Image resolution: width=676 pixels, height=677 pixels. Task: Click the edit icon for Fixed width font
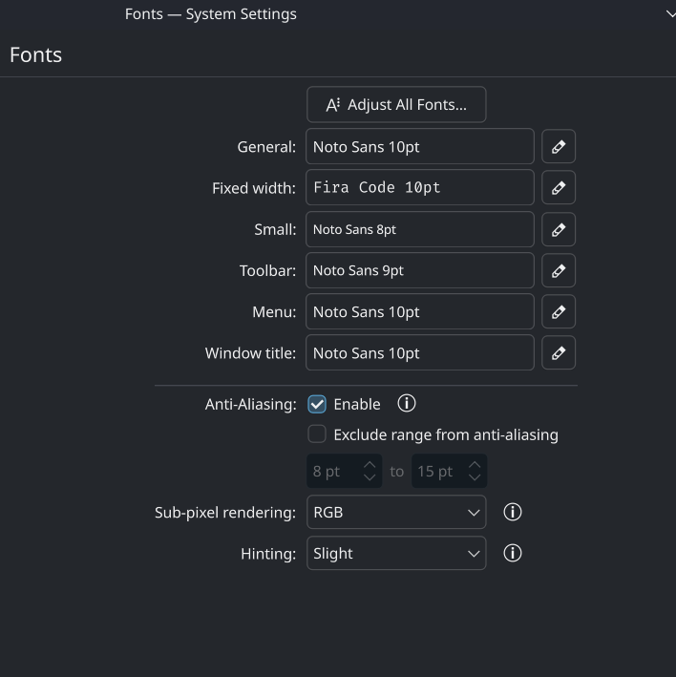pyautogui.click(x=559, y=188)
